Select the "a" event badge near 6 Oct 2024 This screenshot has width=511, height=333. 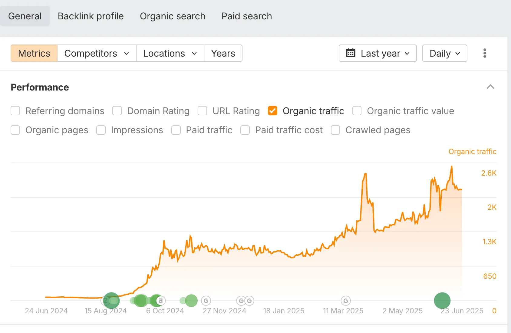[160, 301]
